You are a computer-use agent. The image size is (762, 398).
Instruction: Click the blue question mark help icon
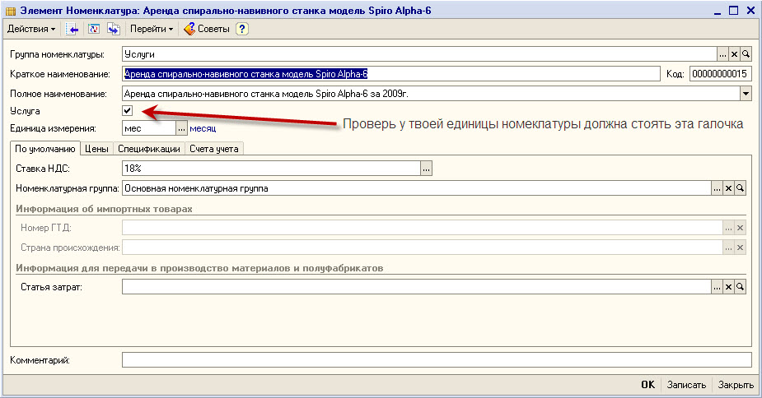coord(241,29)
